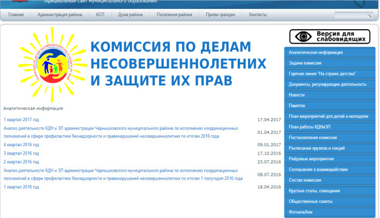Open the 1 полугодие 2016 analysis link
380x218 pixels.
(x=123, y=175)
